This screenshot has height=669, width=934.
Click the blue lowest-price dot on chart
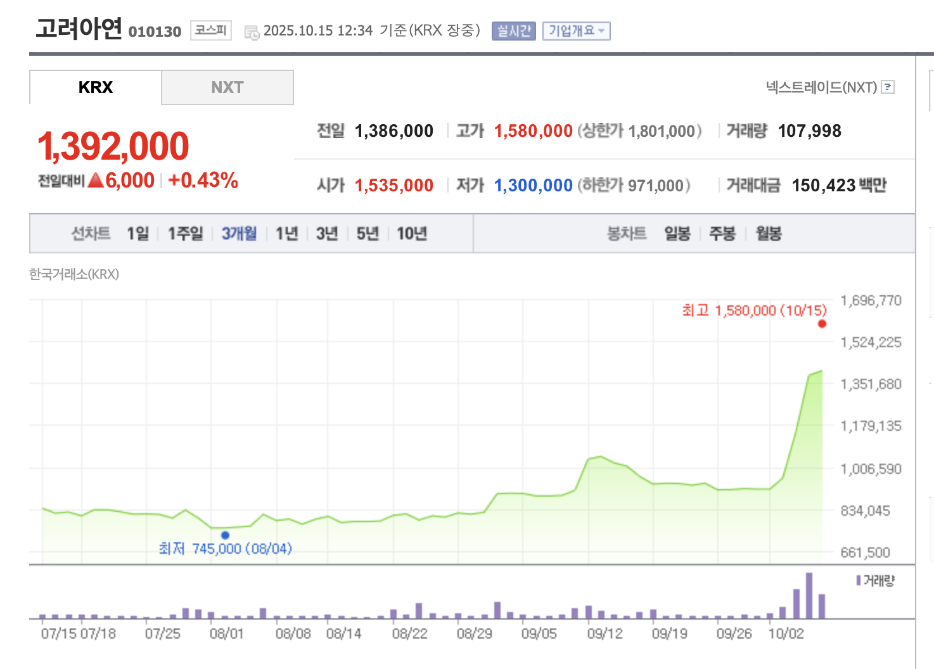click(225, 535)
